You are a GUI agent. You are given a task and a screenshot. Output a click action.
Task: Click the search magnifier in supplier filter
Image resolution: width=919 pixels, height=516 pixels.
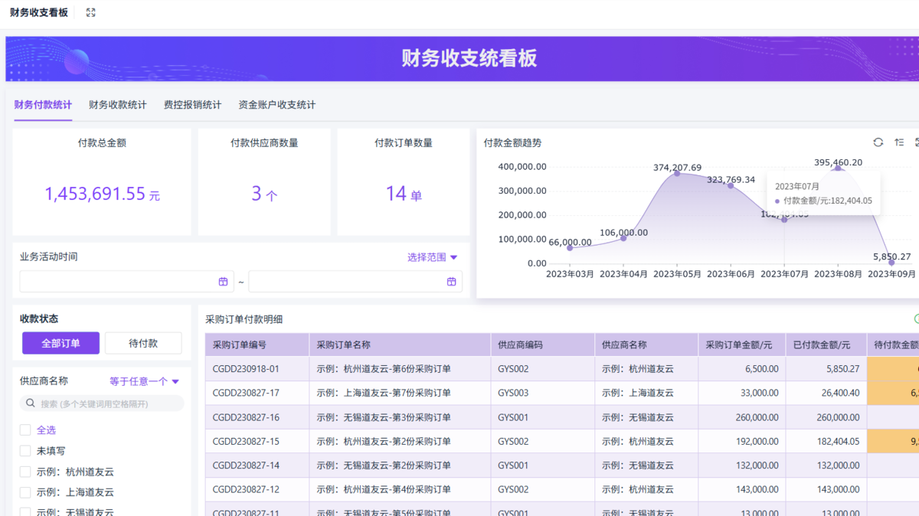click(31, 403)
